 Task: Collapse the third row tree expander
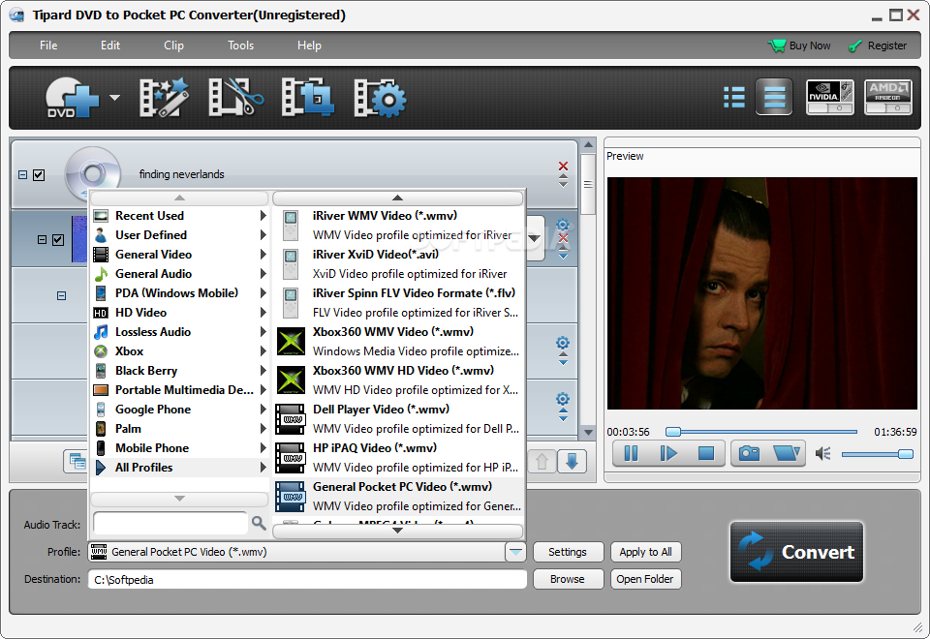(62, 296)
